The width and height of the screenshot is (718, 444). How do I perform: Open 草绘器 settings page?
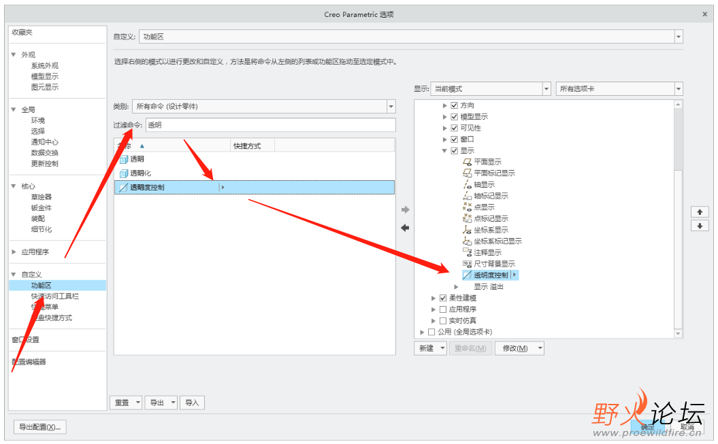(x=42, y=197)
